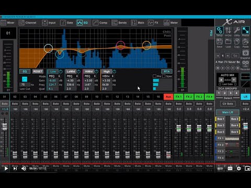The image size is (251, 188).
Task: Toggle the HiMid band power button
Action: pos(96,72)
